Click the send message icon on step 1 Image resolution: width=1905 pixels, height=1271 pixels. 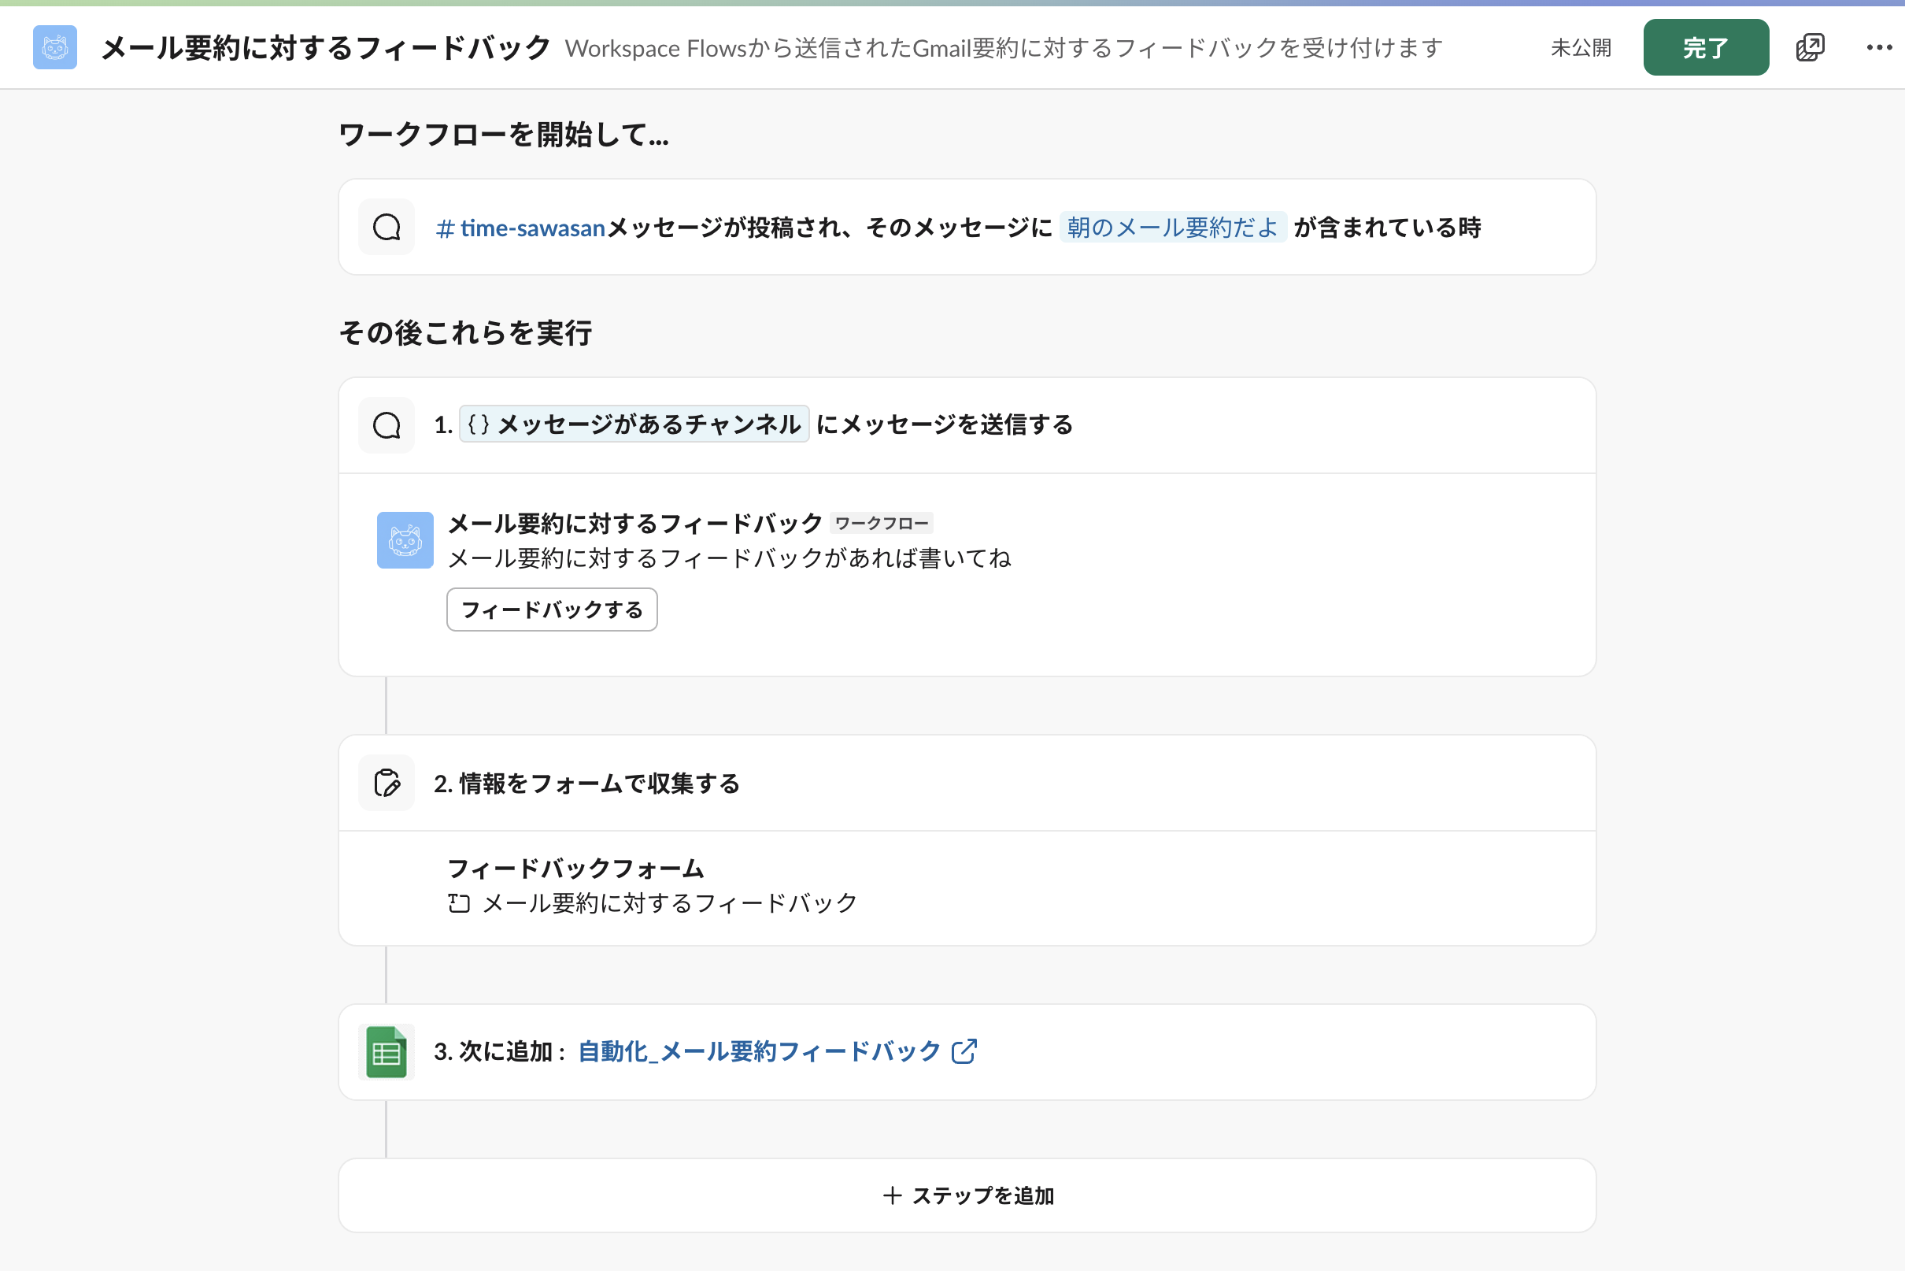coord(386,424)
